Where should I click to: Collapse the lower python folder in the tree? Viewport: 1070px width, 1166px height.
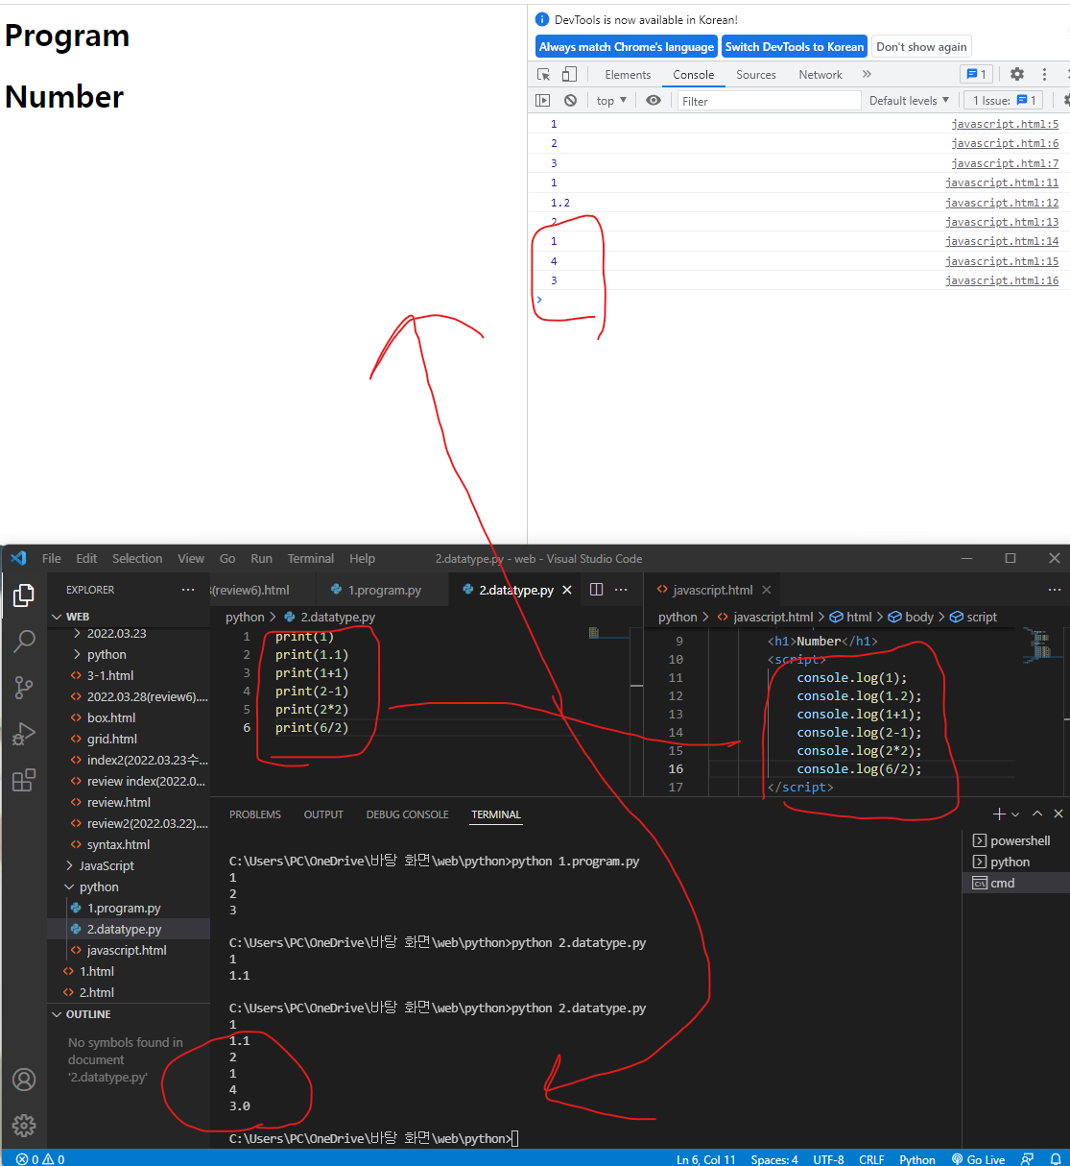coord(99,887)
